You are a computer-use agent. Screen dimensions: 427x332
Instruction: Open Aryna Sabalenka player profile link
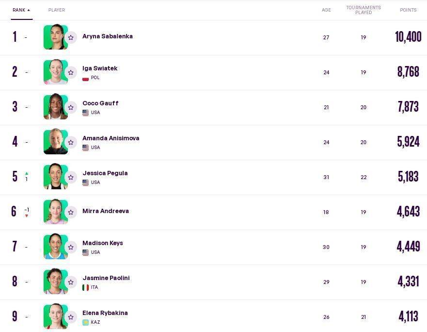coord(107,36)
